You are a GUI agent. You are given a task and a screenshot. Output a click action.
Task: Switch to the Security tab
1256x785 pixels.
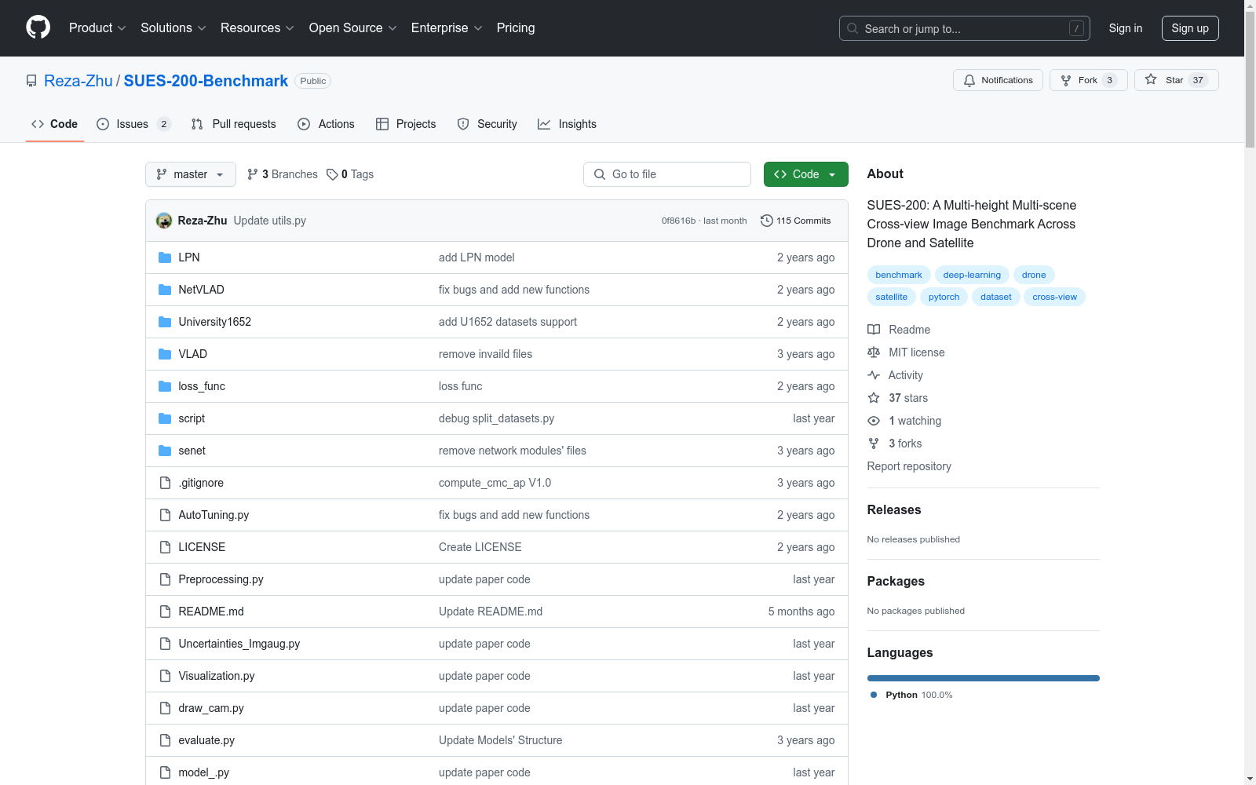pos(487,124)
